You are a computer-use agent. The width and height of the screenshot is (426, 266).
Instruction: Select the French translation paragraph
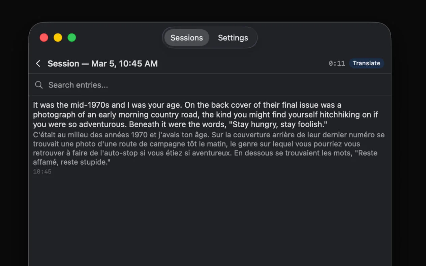pos(208,148)
